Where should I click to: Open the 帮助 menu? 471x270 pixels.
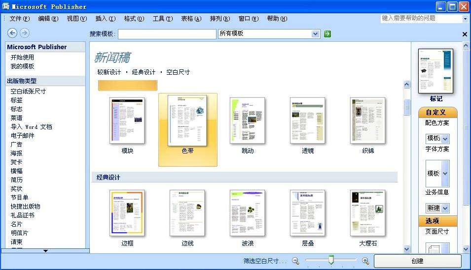pos(277,19)
